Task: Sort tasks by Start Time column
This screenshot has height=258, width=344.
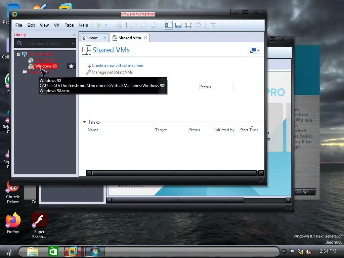Action: [249, 130]
